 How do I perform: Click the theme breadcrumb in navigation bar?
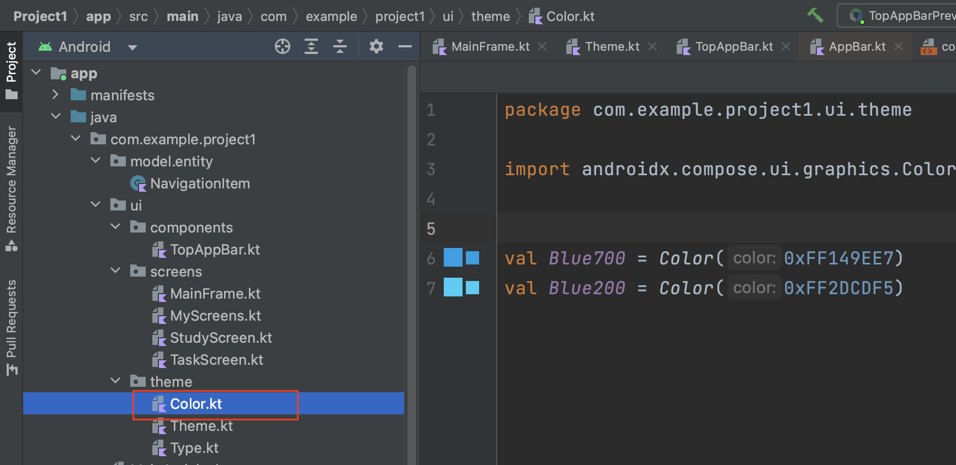point(490,17)
